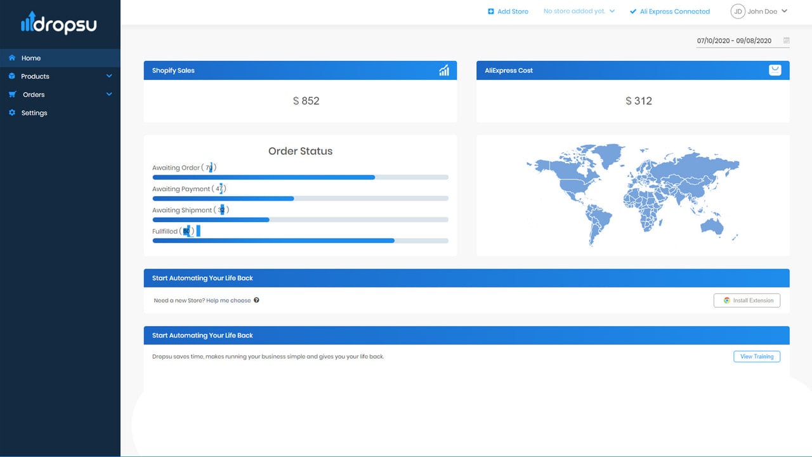Image resolution: width=812 pixels, height=457 pixels.
Task: Click the help question mark icon
Action: click(256, 300)
